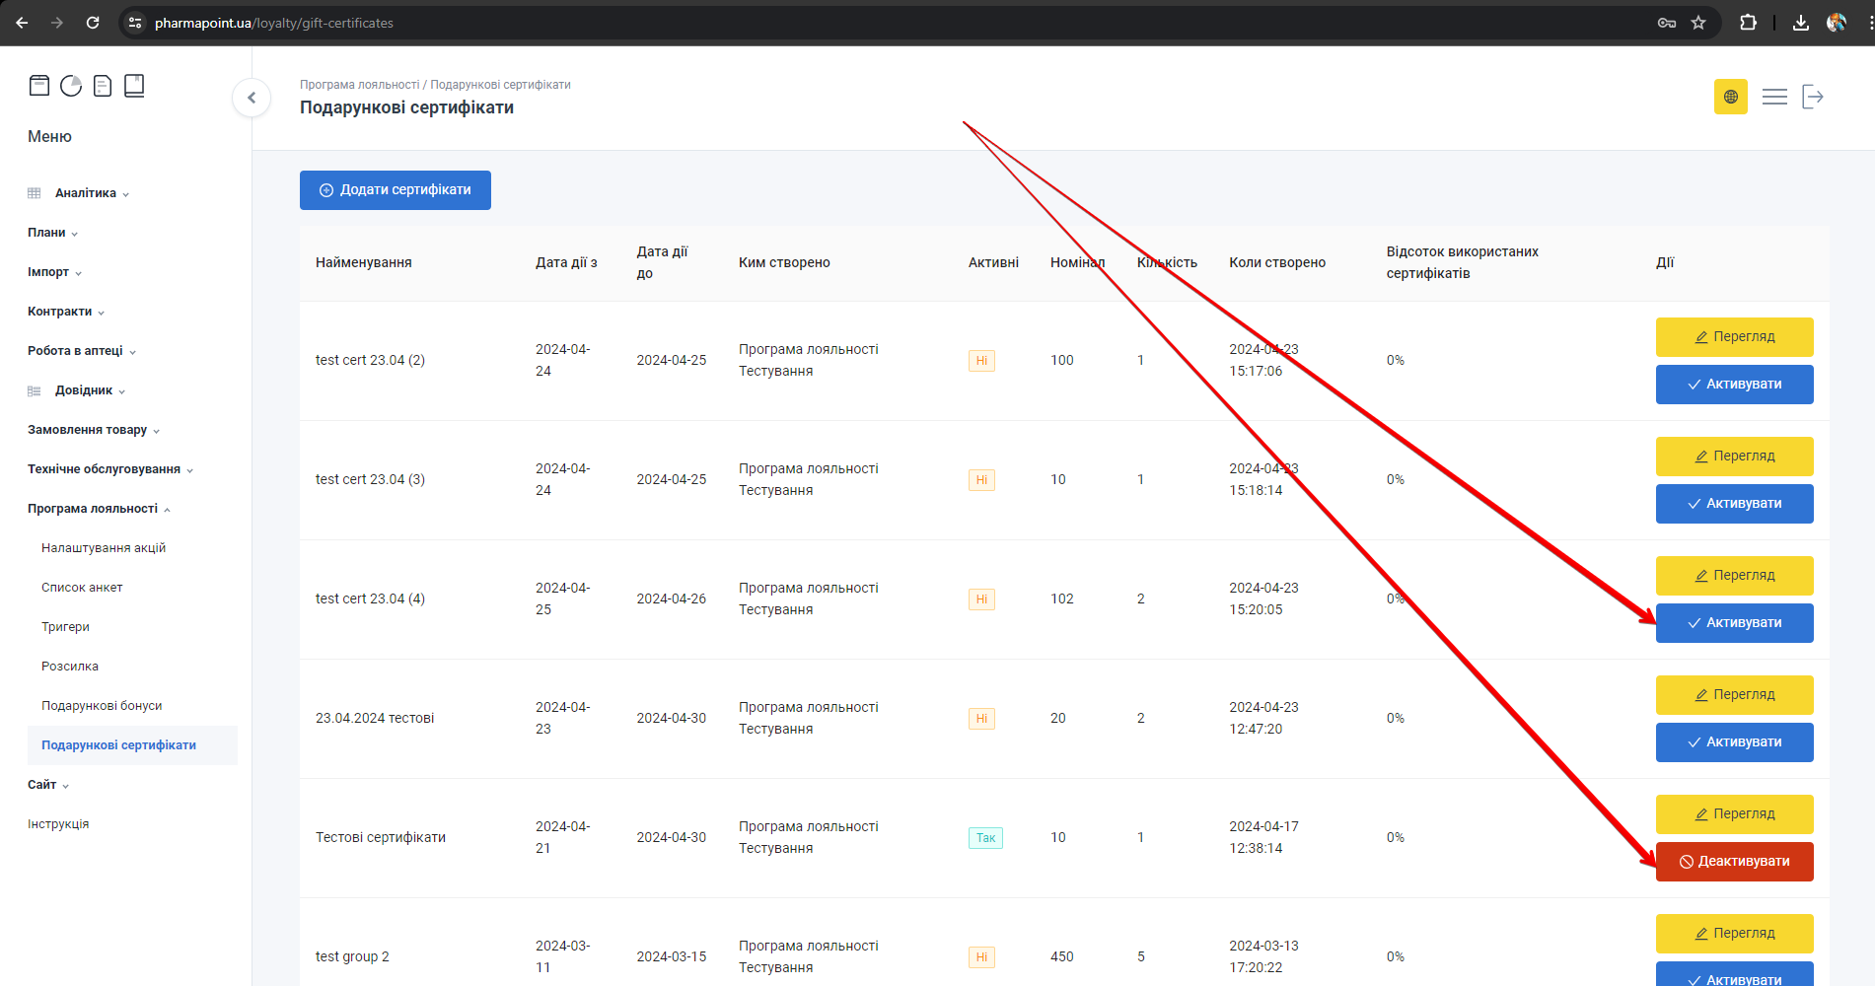Expand the Аналітика menu section
The height and width of the screenshot is (986, 1875).
pos(85,193)
